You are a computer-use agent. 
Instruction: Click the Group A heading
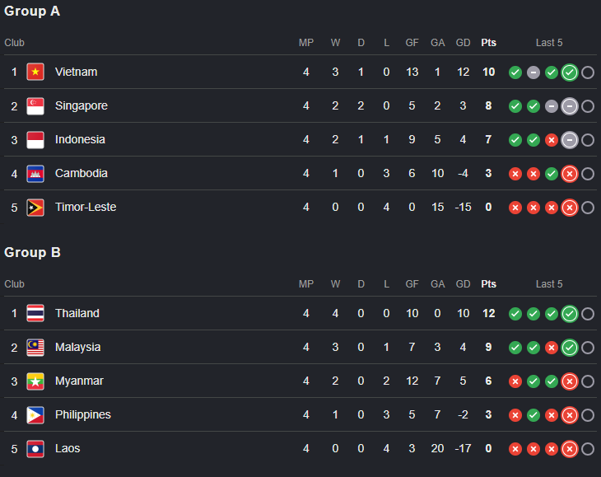tap(32, 11)
